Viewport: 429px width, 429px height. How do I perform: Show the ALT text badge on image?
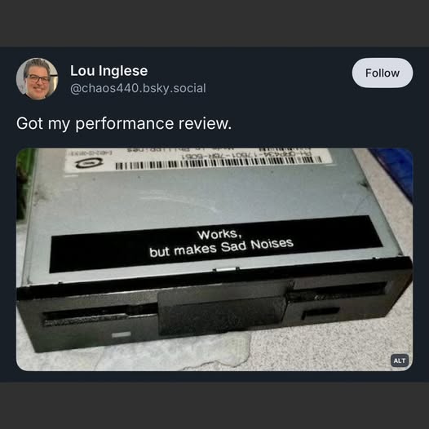[x=400, y=360]
